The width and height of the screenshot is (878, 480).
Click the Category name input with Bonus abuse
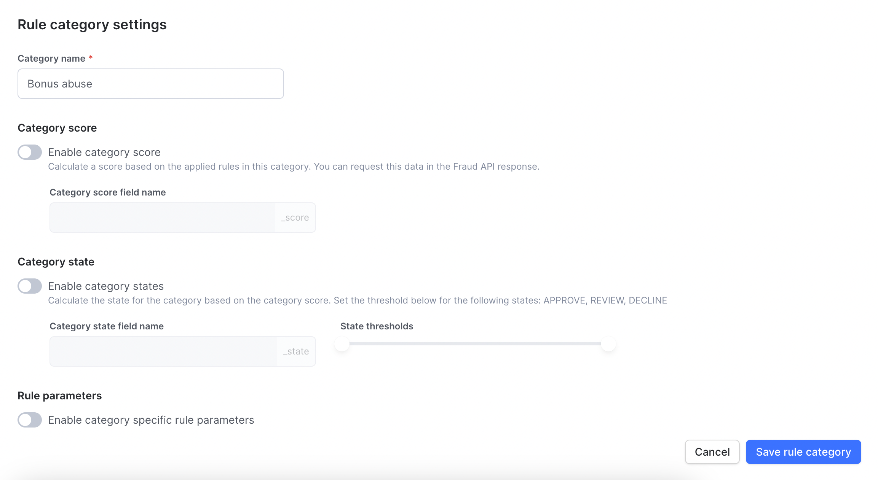pos(151,84)
